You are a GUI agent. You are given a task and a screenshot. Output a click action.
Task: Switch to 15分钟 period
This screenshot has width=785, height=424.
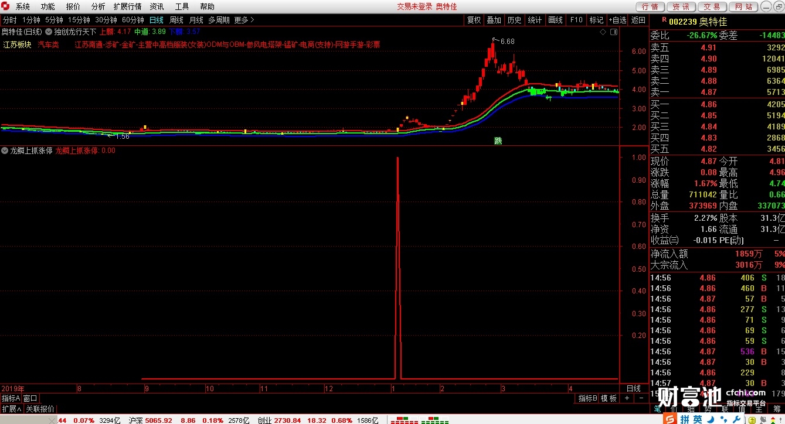point(79,20)
